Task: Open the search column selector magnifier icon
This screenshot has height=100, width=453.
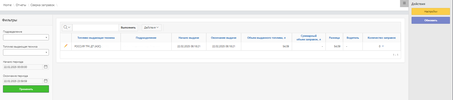Action: [x=67, y=27]
